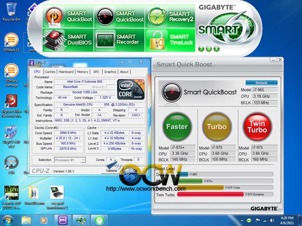This screenshot has width=302, height=226.
Task: Click the blue Default boost level bar
Action: click(x=183, y=174)
